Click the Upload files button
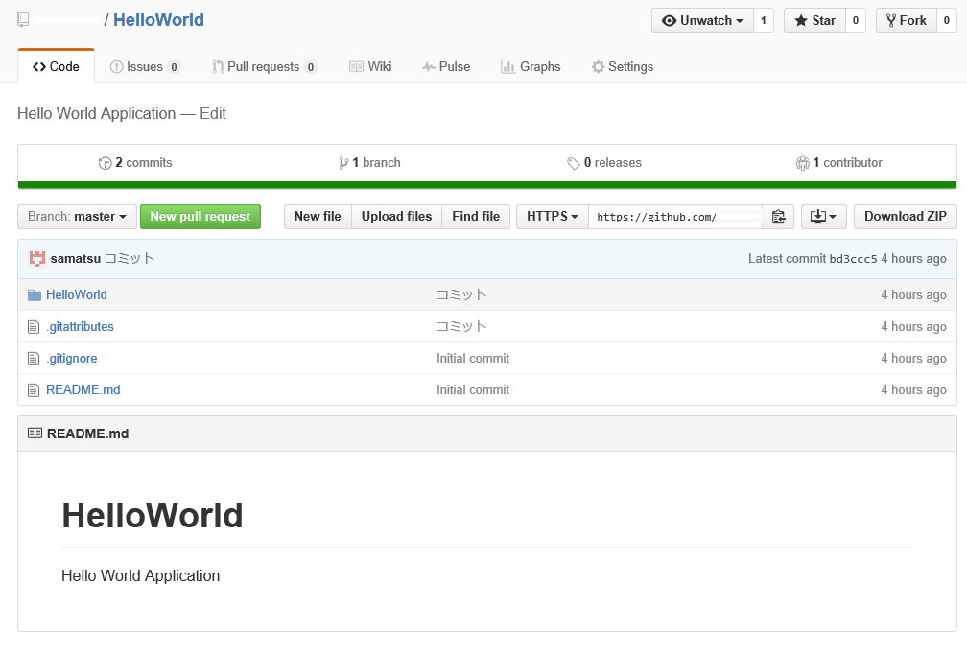Screen dimensions: 967x655 [396, 217]
